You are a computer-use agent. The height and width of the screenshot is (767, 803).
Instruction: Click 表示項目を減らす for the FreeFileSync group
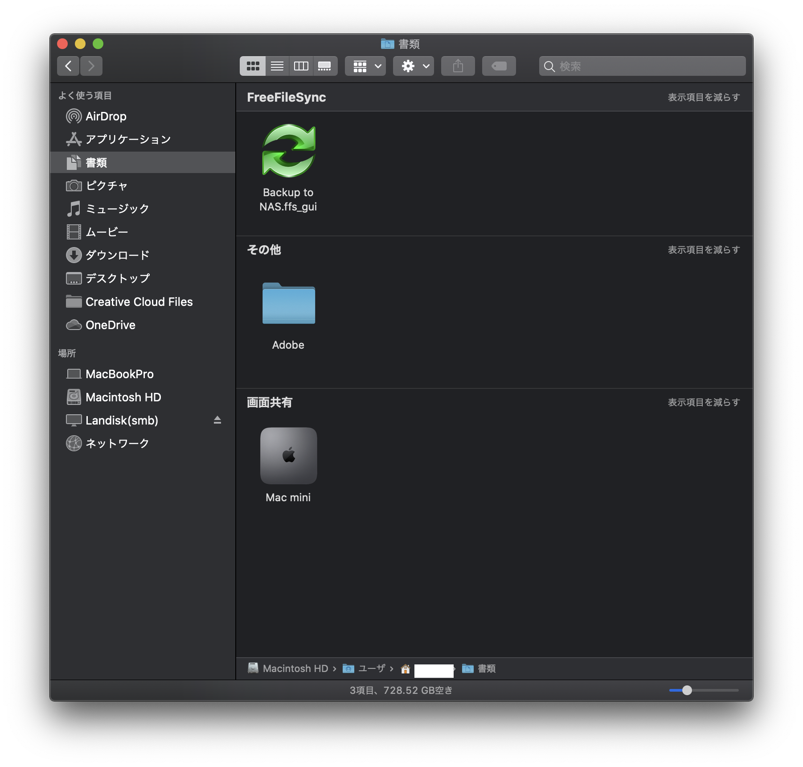[704, 97]
